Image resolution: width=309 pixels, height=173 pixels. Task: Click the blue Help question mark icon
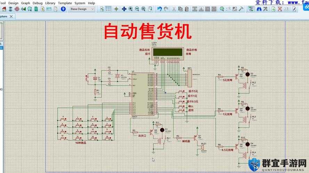click(x=63, y=9)
